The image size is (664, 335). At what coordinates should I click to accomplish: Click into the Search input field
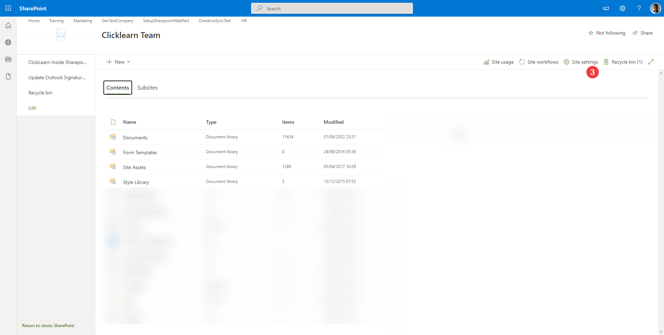coord(332,8)
